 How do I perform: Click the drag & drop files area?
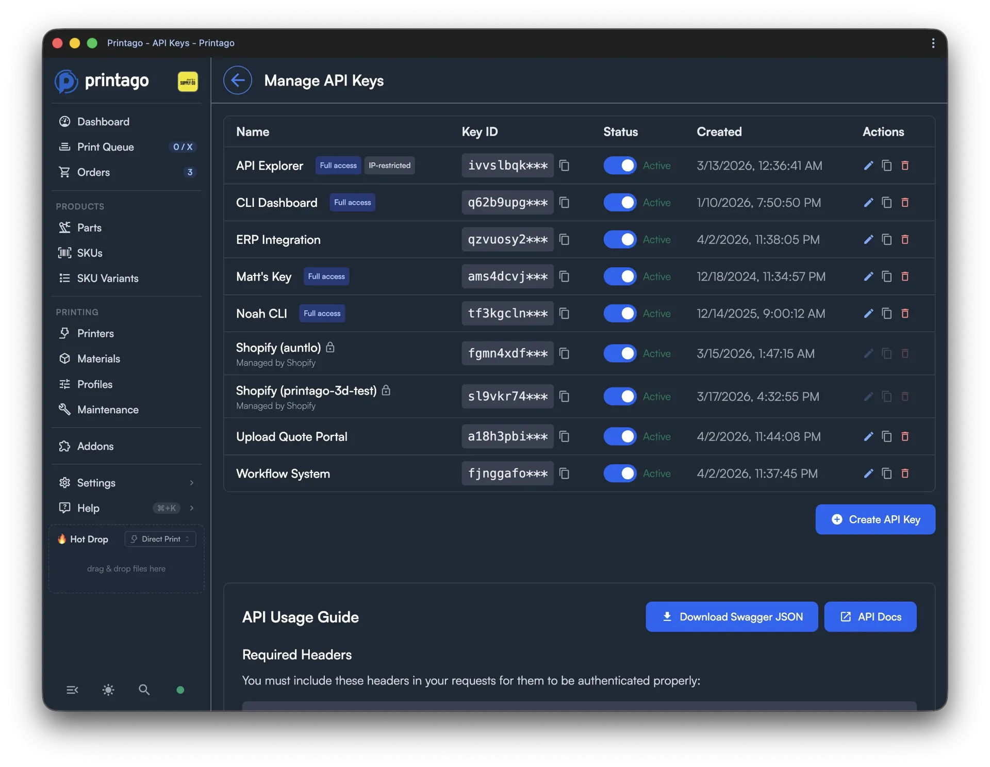(x=126, y=568)
